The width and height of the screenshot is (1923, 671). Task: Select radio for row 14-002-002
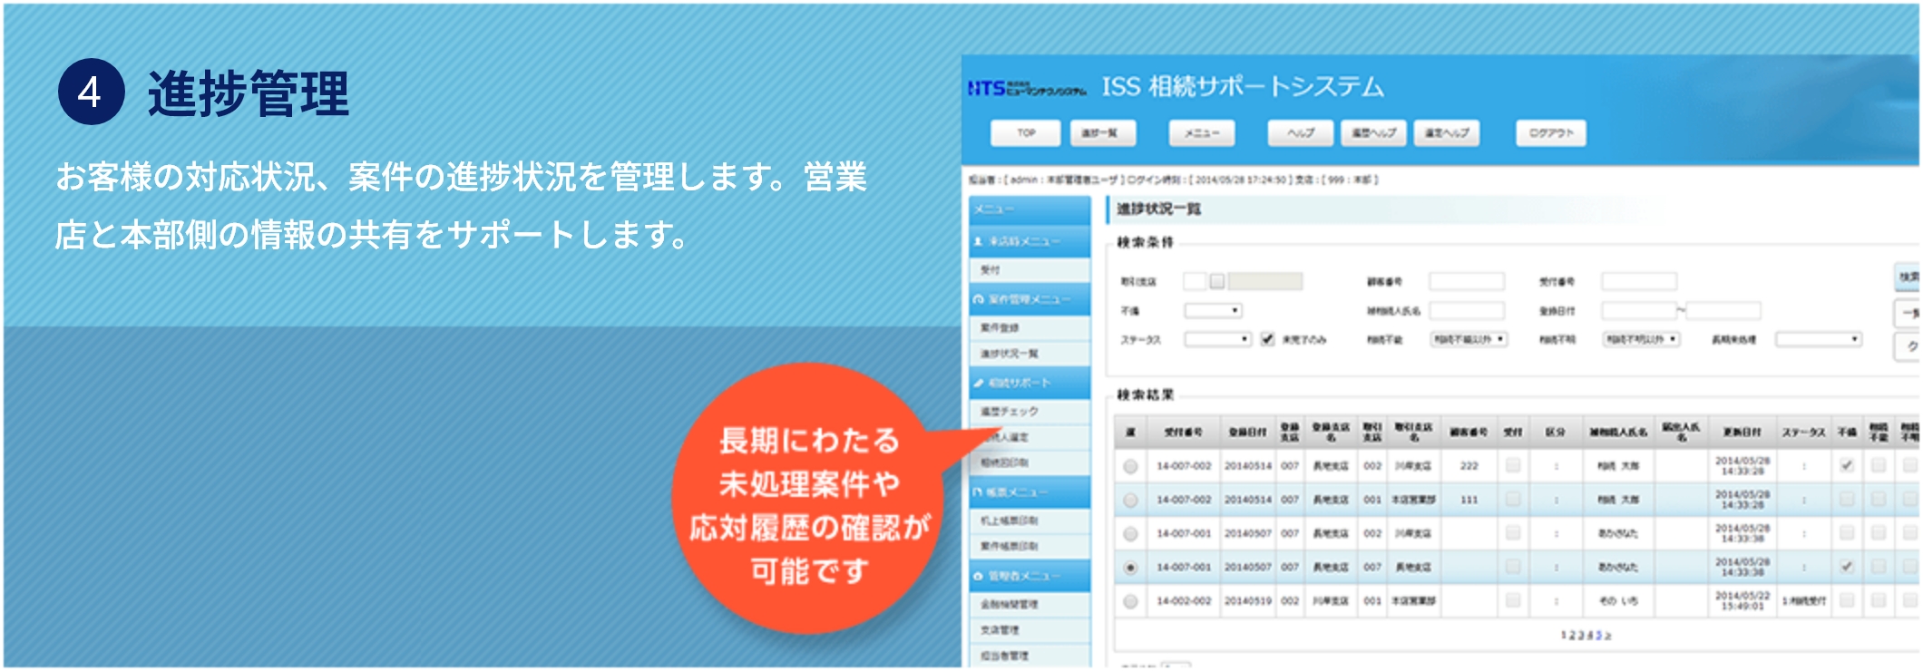pyautogui.click(x=1130, y=601)
